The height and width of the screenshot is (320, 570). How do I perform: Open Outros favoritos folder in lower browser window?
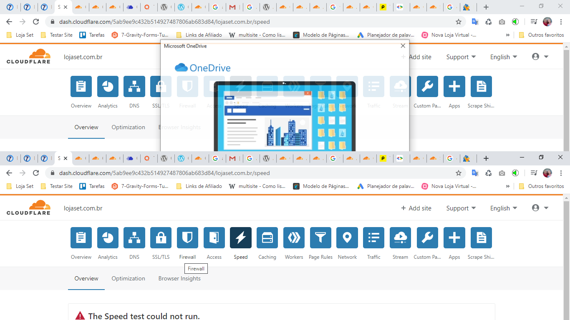point(541,186)
